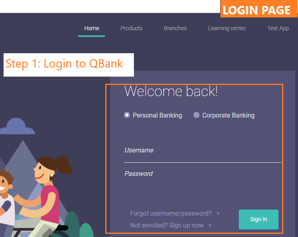Select the Corporate Banking radio button
The width and height of the screenshot is (298, 237).
[x=196, y=115]
